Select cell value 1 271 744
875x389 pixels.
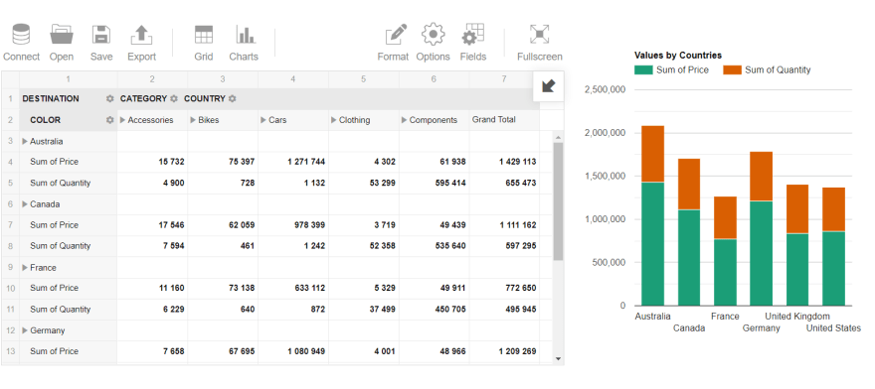(293, 162)
